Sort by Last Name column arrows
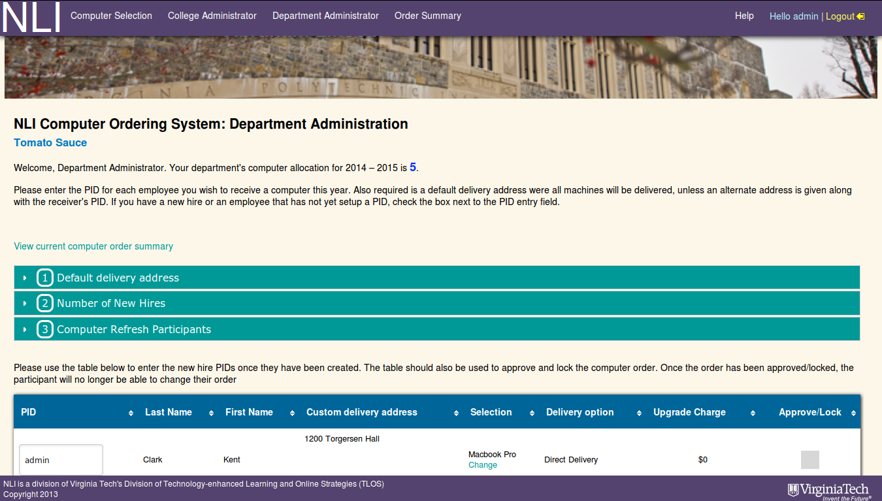882x501 pixels. (211, 413)
